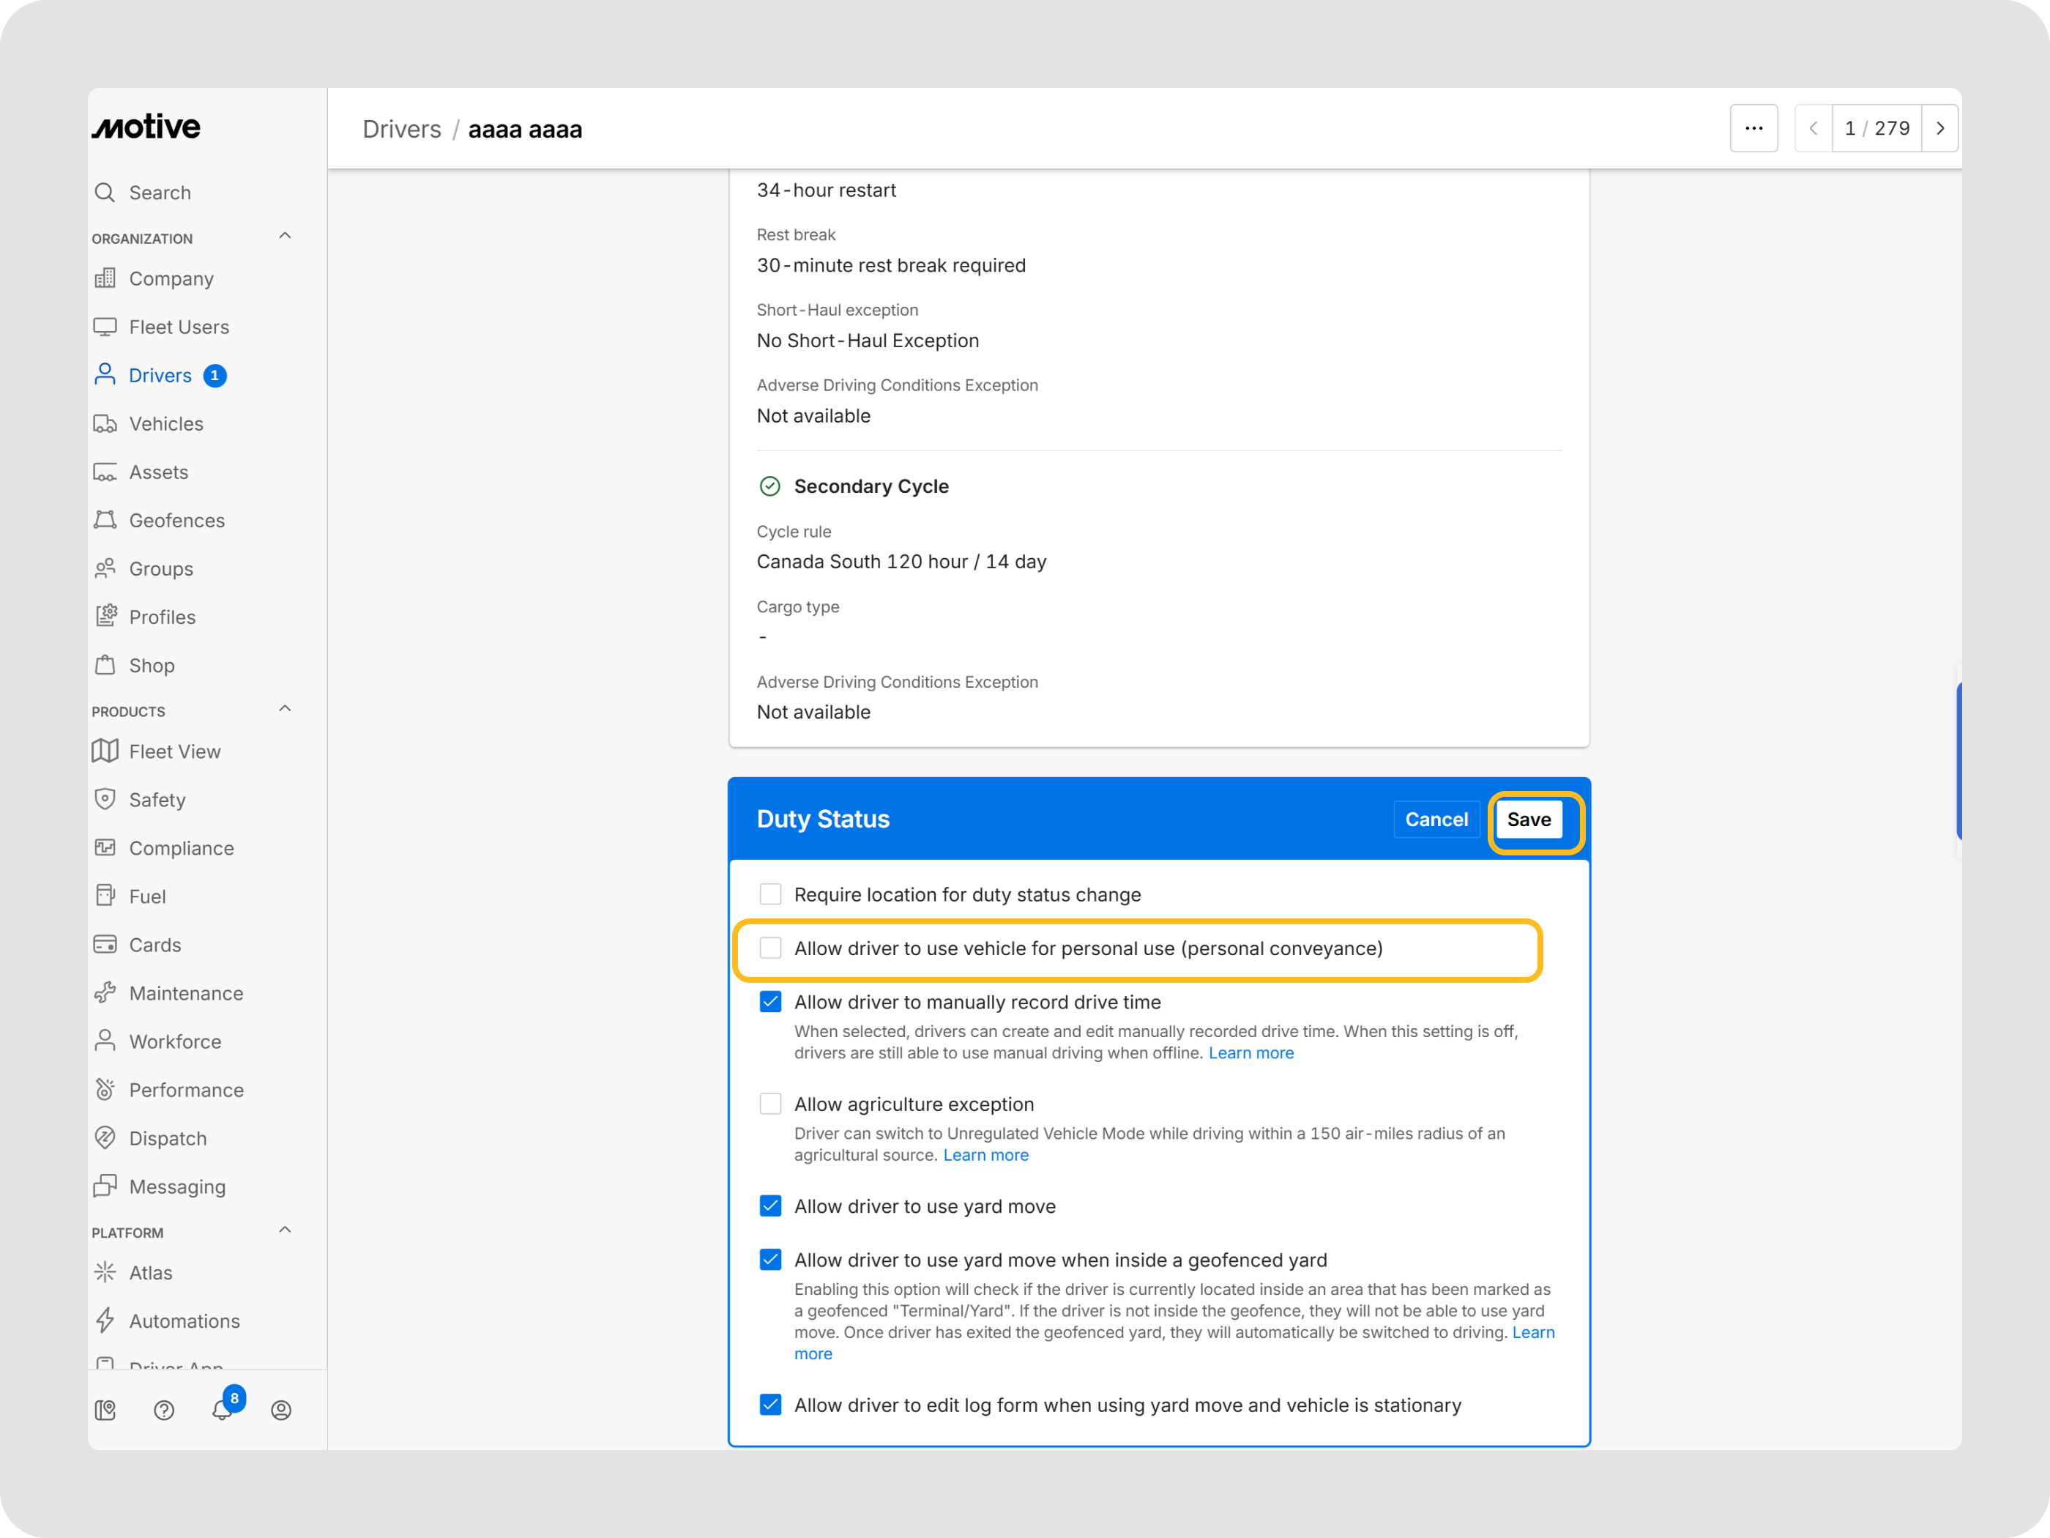Check Allow personal conveyance checkbox
Viewport: 2050px width, 1538px height.
pyautogui.click(x=770, y=948)
